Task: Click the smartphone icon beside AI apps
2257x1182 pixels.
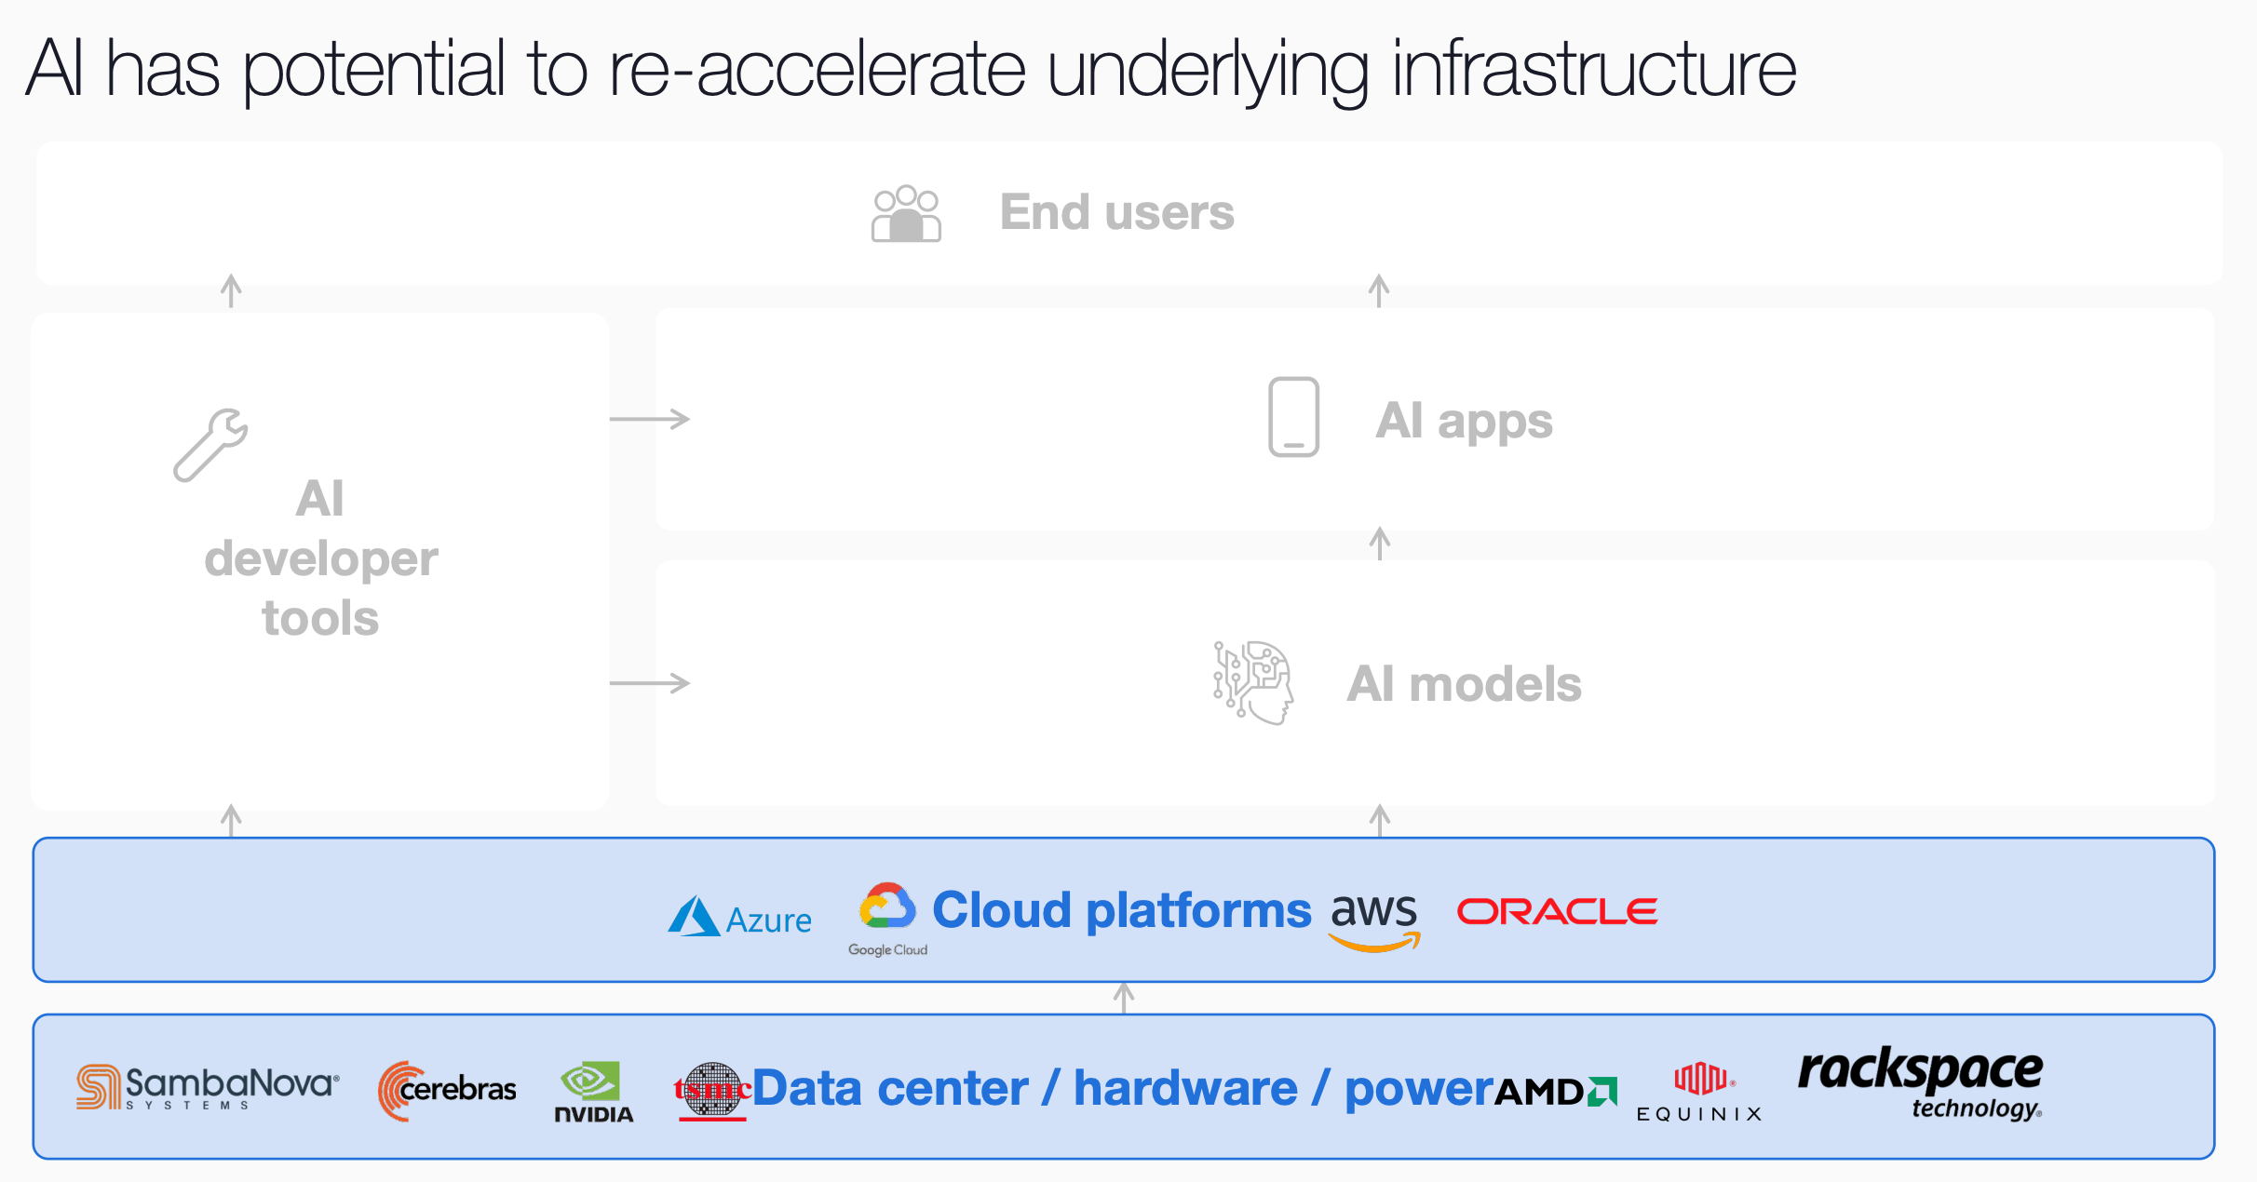Action: point(1293,417)
